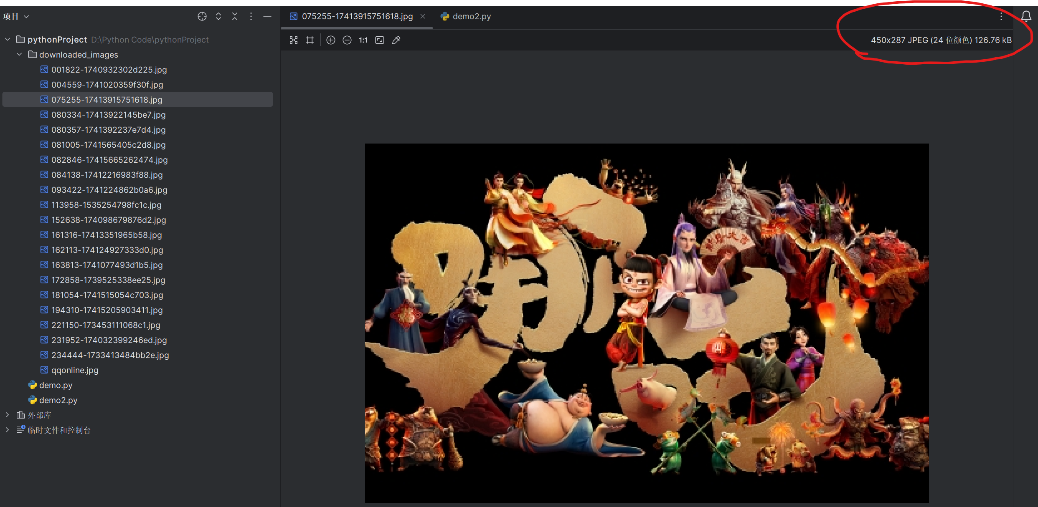Close the 075255 jpg editor tab

423,16
